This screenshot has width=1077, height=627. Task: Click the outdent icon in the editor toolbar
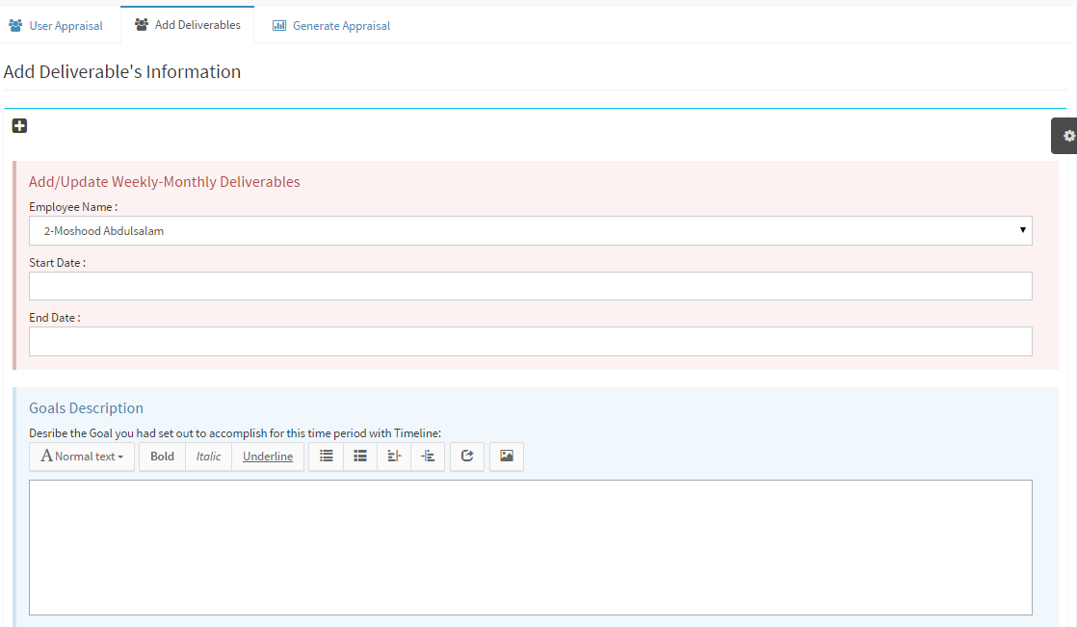394,457
